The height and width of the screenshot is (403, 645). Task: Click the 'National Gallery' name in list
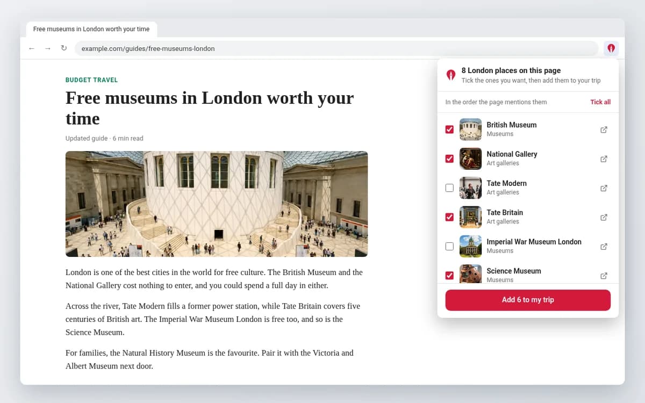[x=512, y=154]
